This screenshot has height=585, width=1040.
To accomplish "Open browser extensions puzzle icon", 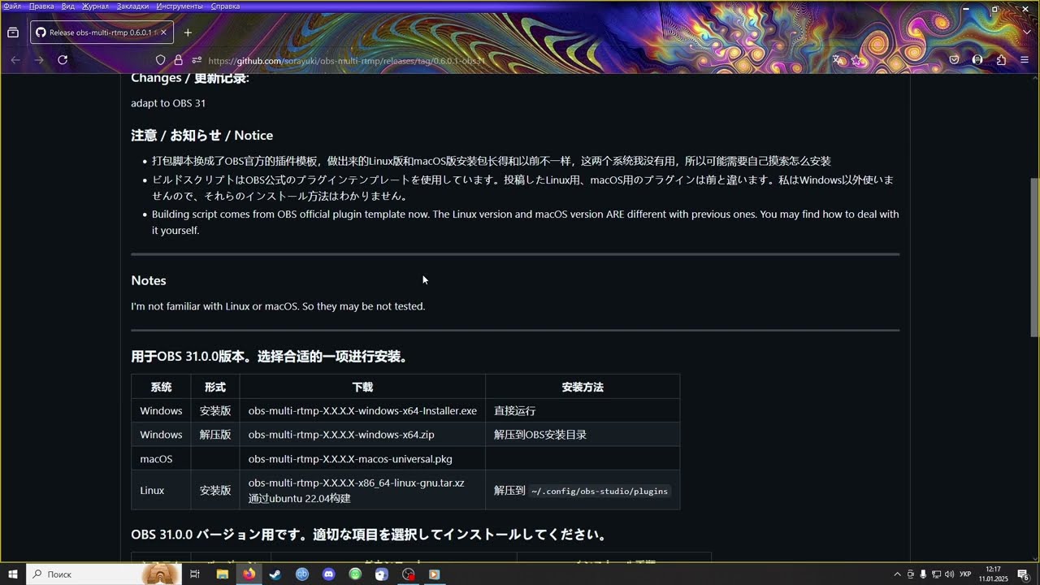I will click(x=1001, y=60).
